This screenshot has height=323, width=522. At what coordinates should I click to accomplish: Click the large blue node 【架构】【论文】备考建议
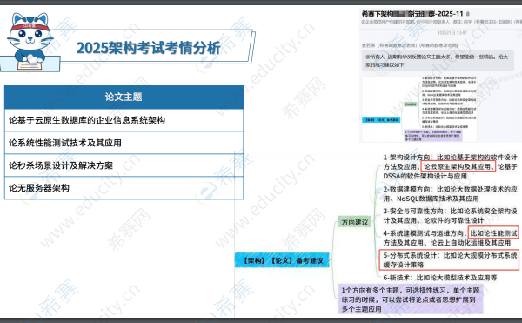coord(282,260)
